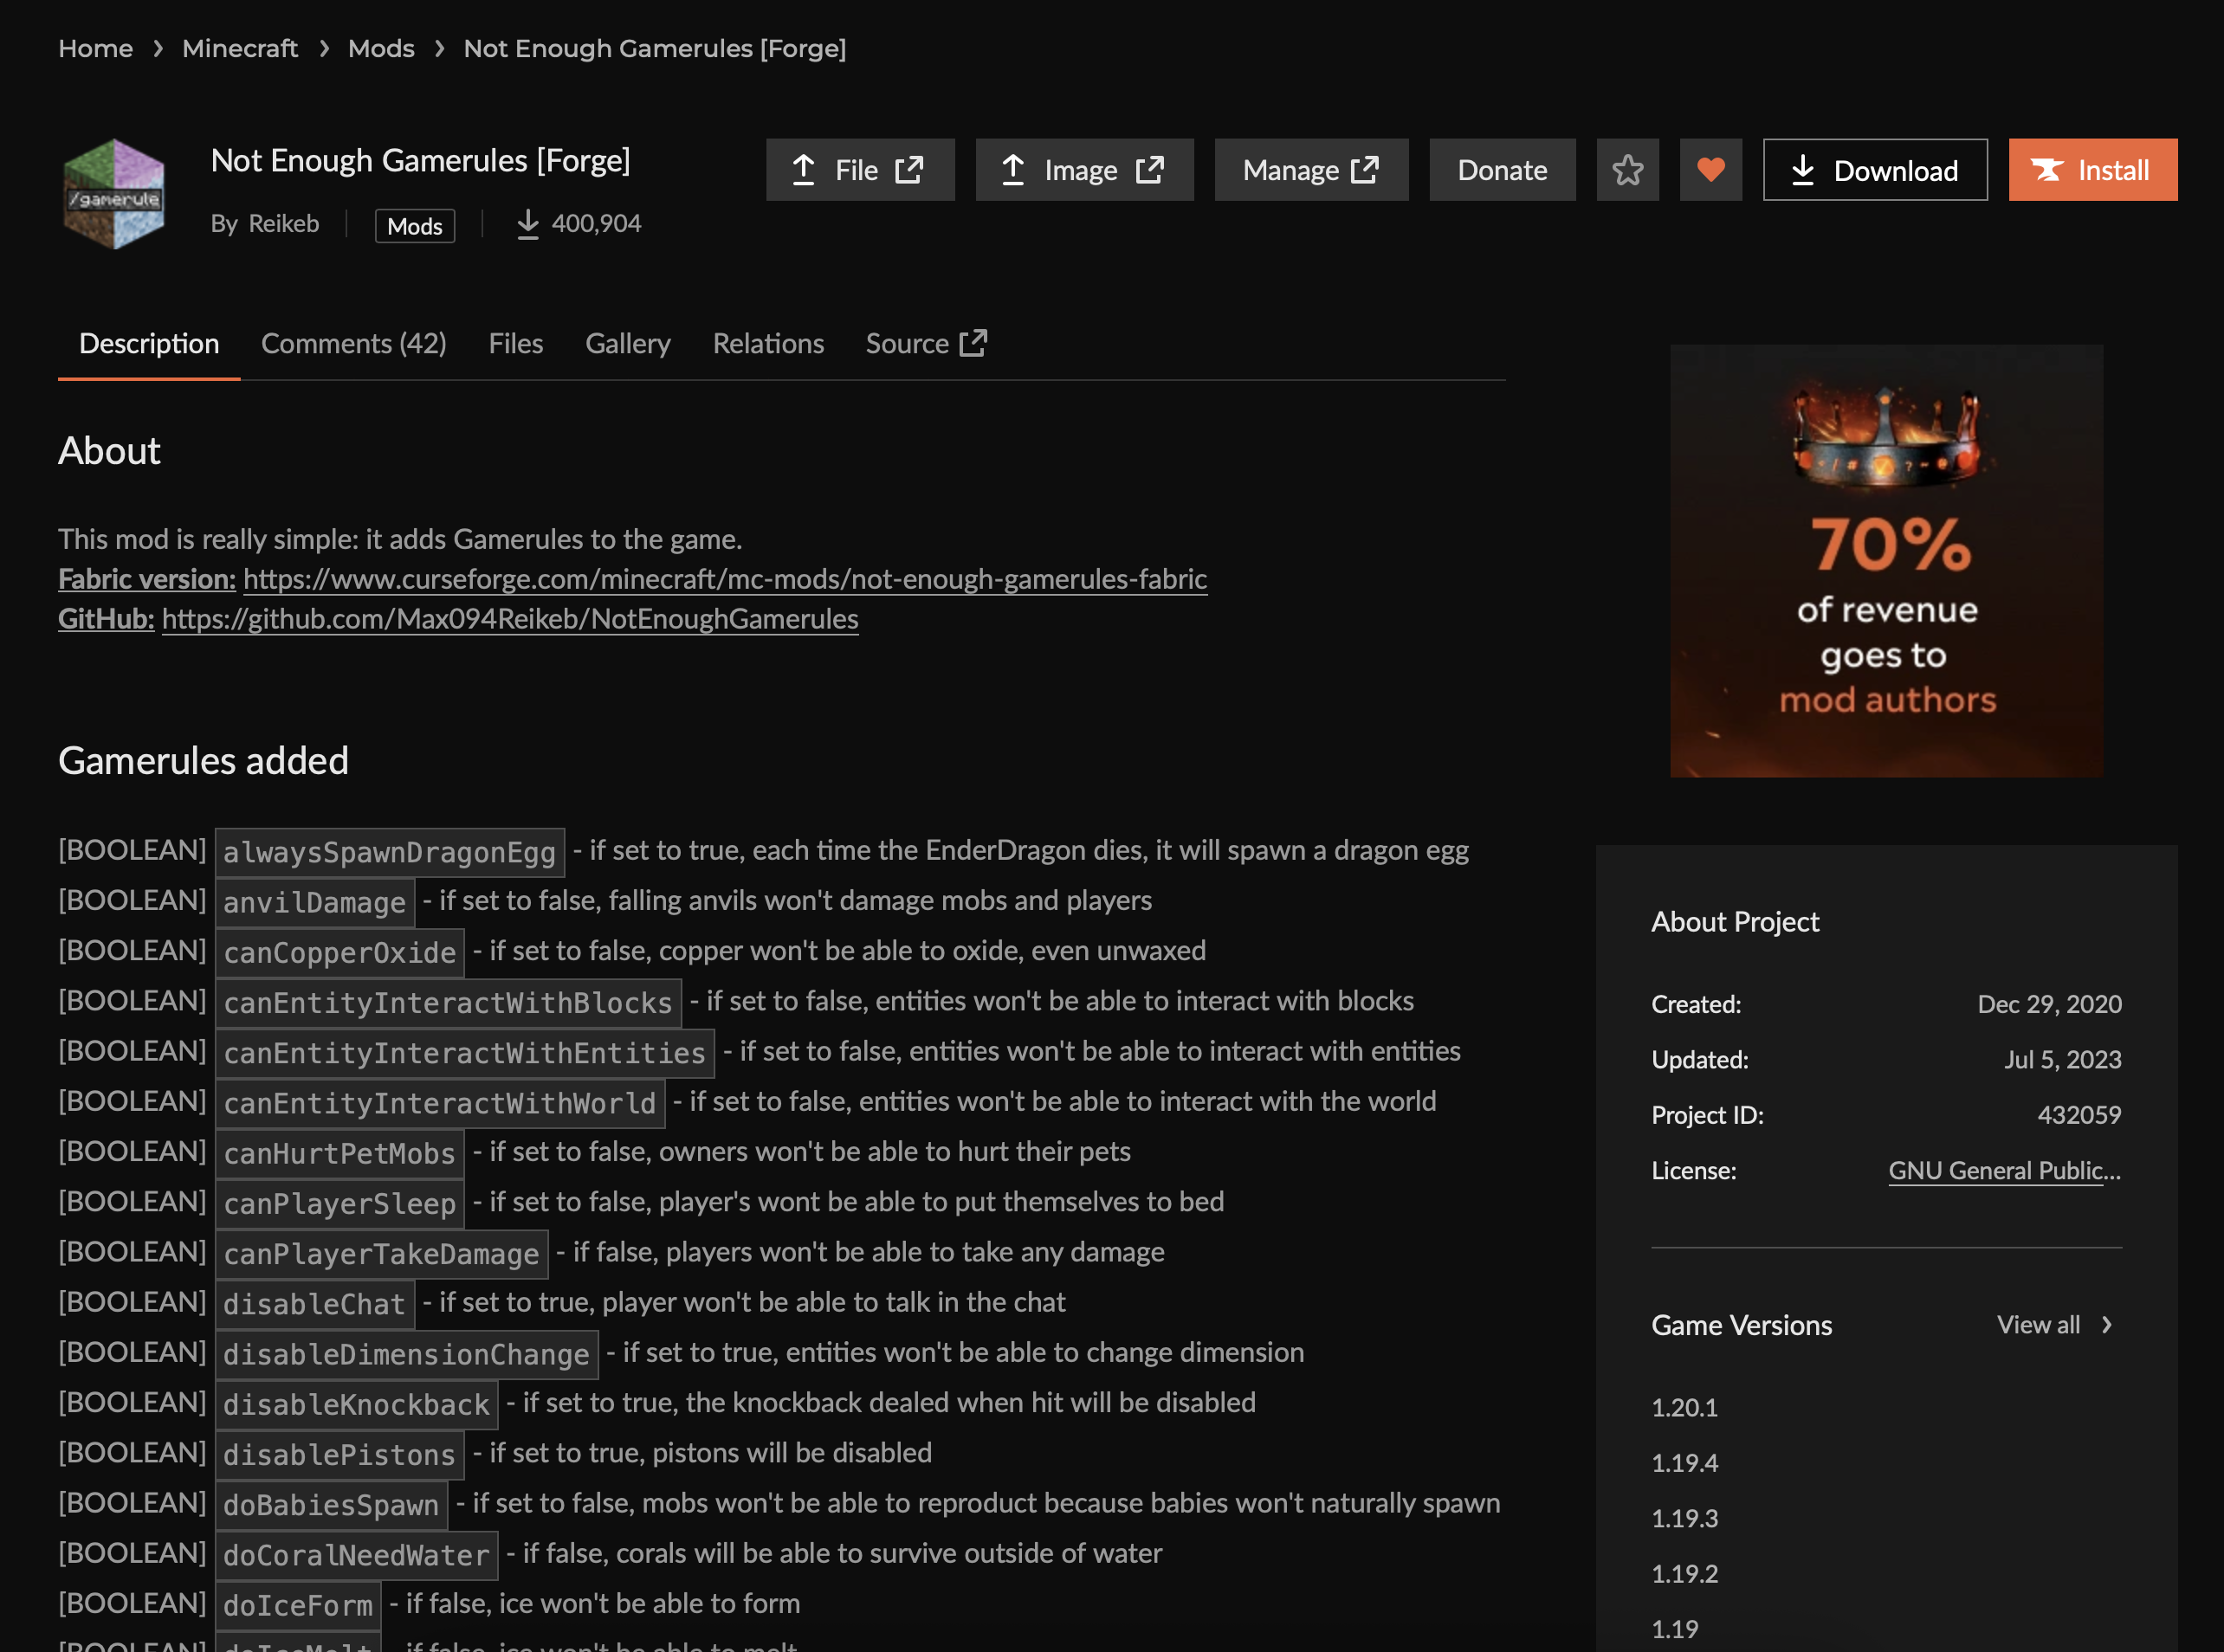Open the File upload dialog
The image size is (2224, 1652).
click(x=859, y=169)
